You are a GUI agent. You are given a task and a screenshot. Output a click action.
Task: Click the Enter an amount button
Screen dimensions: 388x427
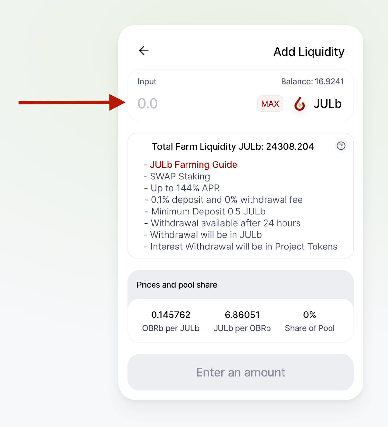pyautogui.click(x=241, y=372)
